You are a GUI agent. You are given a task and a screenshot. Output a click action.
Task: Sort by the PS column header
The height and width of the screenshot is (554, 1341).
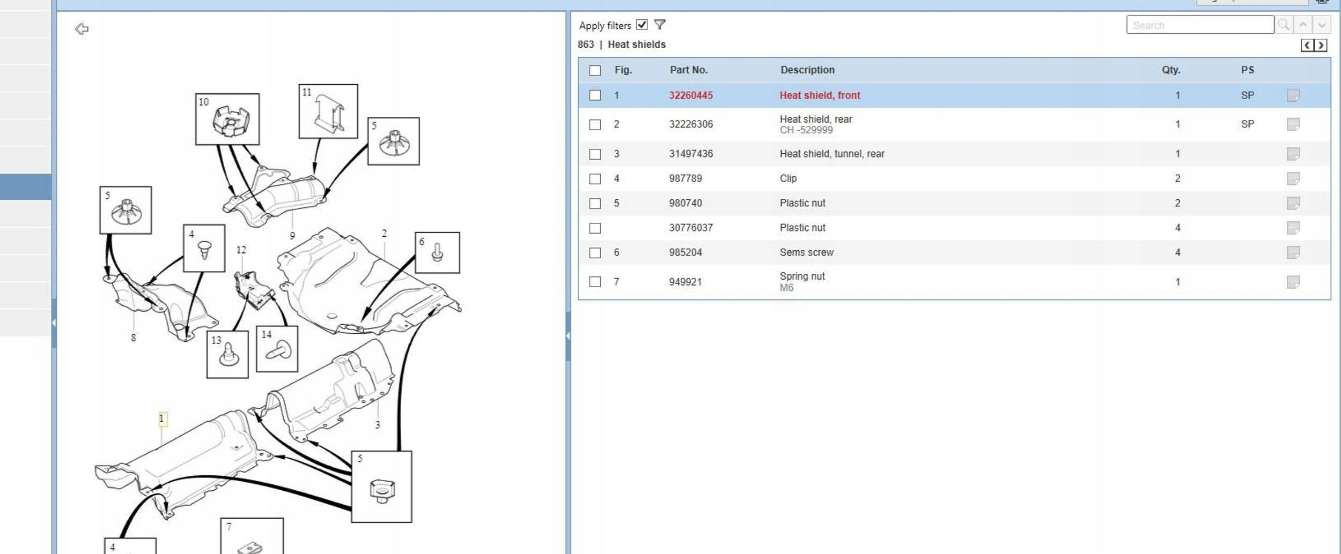click(1247, 70)
